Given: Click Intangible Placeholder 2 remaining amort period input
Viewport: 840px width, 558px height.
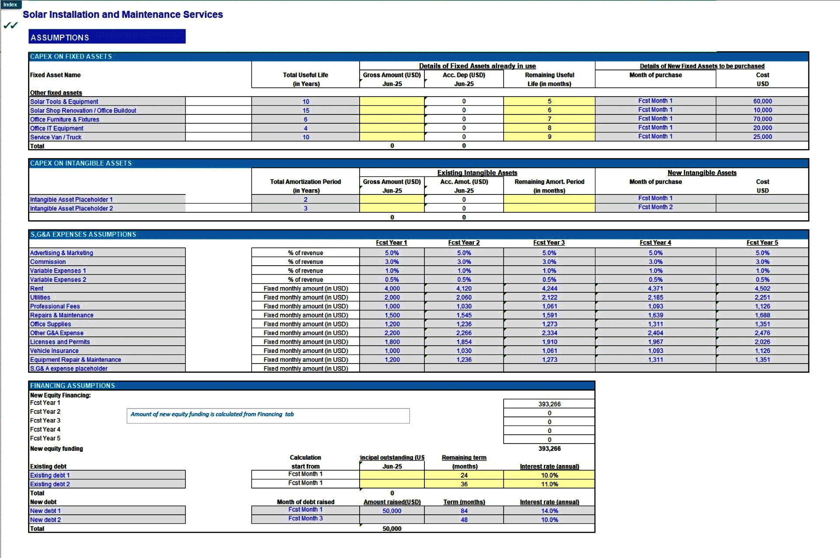Looking at the screenshot, I should coord(549,208).
